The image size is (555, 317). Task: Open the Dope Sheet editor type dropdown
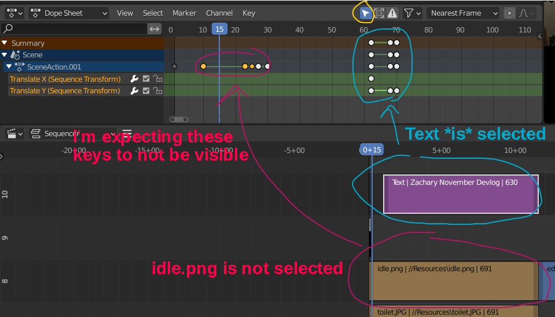pos(14,13)
